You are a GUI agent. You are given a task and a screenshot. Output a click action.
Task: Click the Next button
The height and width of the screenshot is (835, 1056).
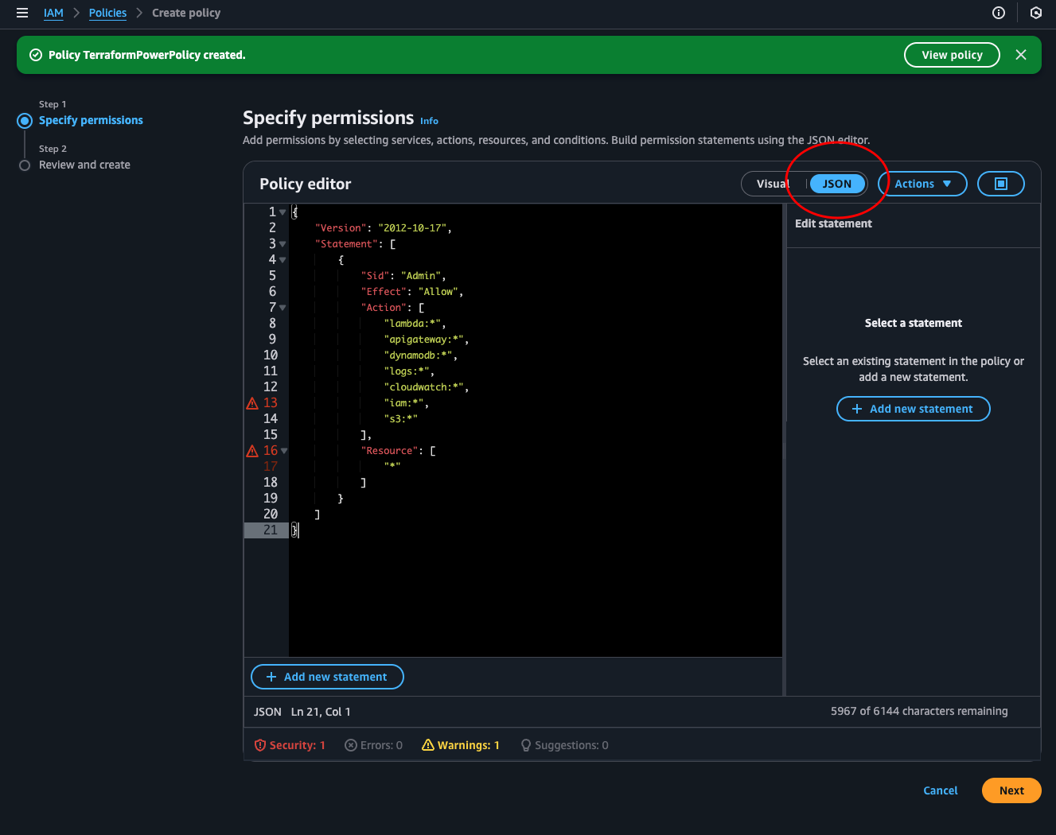(1011, 790)
